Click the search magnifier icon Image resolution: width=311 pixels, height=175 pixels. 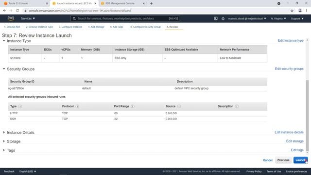pos(74,18)
